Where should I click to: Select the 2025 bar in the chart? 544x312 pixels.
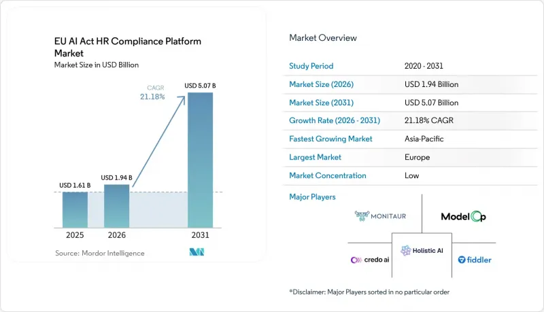point(75,210)
